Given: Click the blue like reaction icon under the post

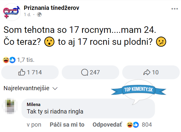Looking at the screenshot, I should click(12, 60).
